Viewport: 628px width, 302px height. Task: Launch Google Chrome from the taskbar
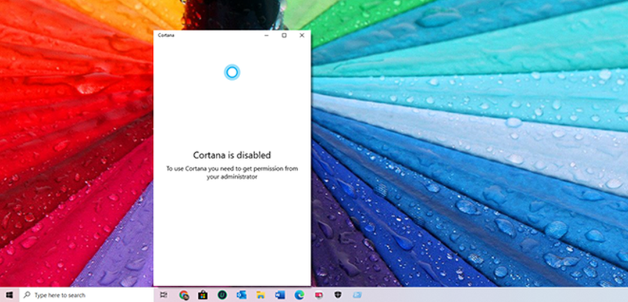click(184, 295)
